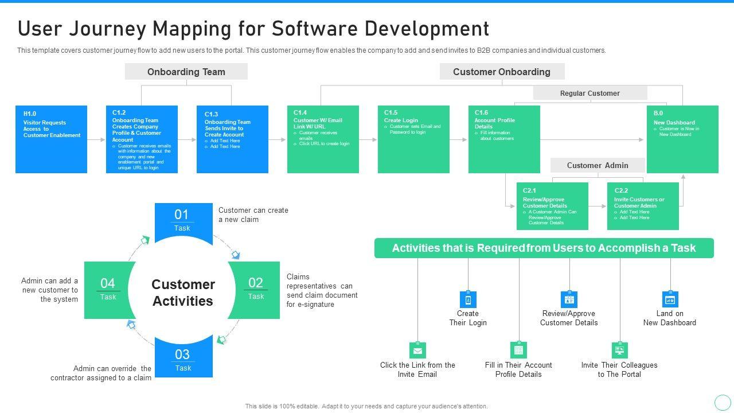
Task: Select the Review/Approve Customer Details icon
Action: pyautogui.click(x=569, y=299)
